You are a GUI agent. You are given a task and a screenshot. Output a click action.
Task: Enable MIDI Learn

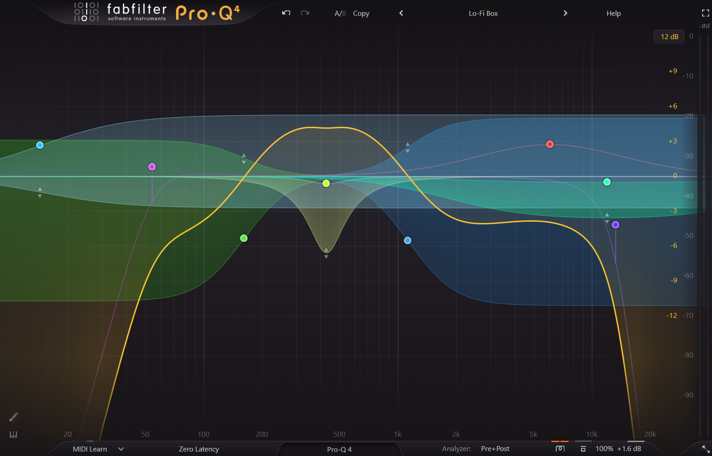pyautogui.click(x=90, y=449)
